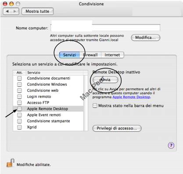The height and width of the screenshot is (174, 183).
Task: Enable the Apple Event remoti checkbox
Action: [x=19, y=115]
